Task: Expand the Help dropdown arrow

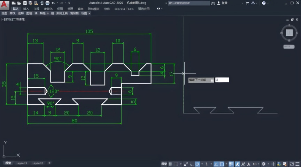Action: coord(268,3)
